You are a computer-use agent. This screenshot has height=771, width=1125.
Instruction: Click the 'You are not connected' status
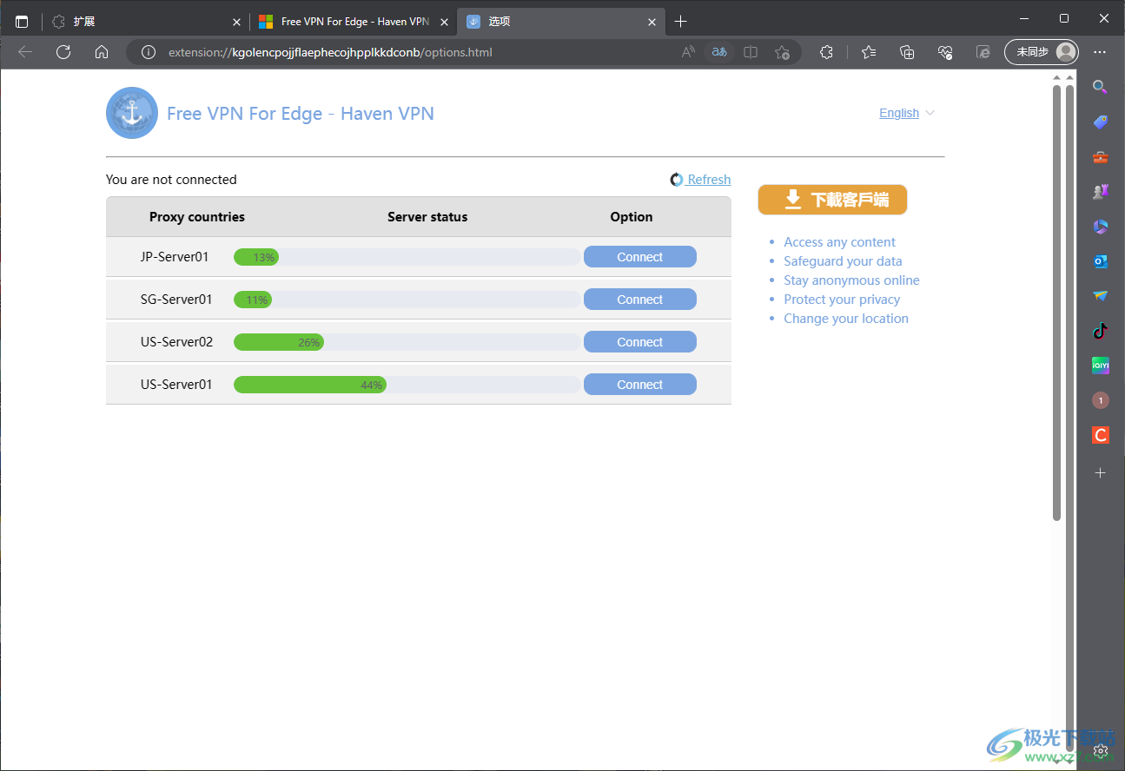(x=171, y=180)
